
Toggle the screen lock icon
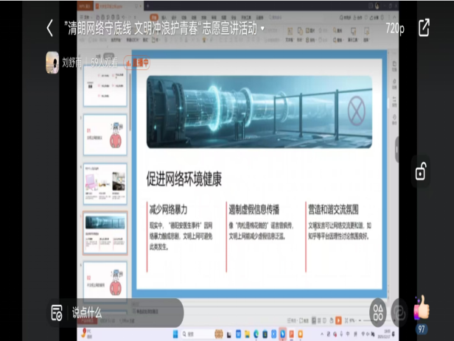(420, 172)
